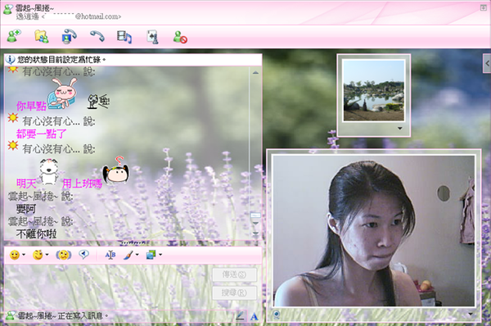The image size is (491, 326).
Task: Click the message typing input area
Action: pos(108,287)
